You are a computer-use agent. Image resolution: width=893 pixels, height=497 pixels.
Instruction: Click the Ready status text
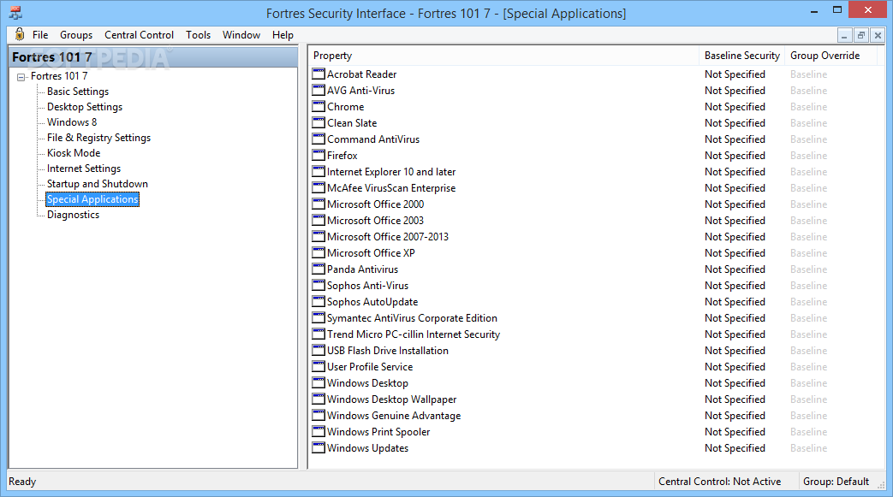(x=22, y=481)
